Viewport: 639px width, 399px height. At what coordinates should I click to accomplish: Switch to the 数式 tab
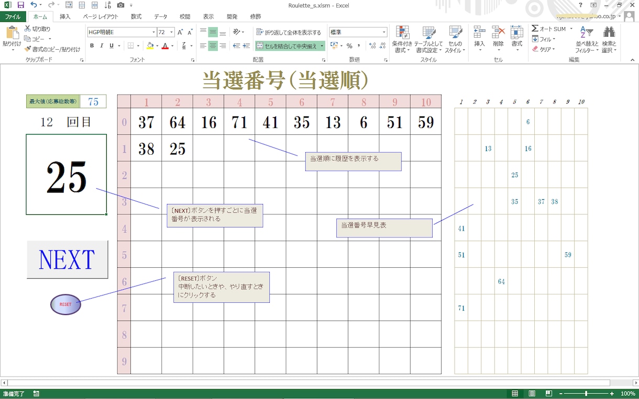point(136,17)
